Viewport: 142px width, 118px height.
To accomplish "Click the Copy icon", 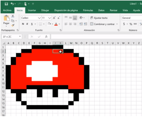I will (x=13, y=21).
